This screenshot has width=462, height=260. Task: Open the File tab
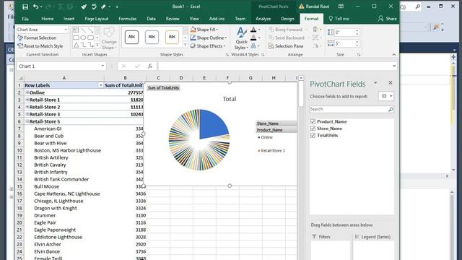25,19
